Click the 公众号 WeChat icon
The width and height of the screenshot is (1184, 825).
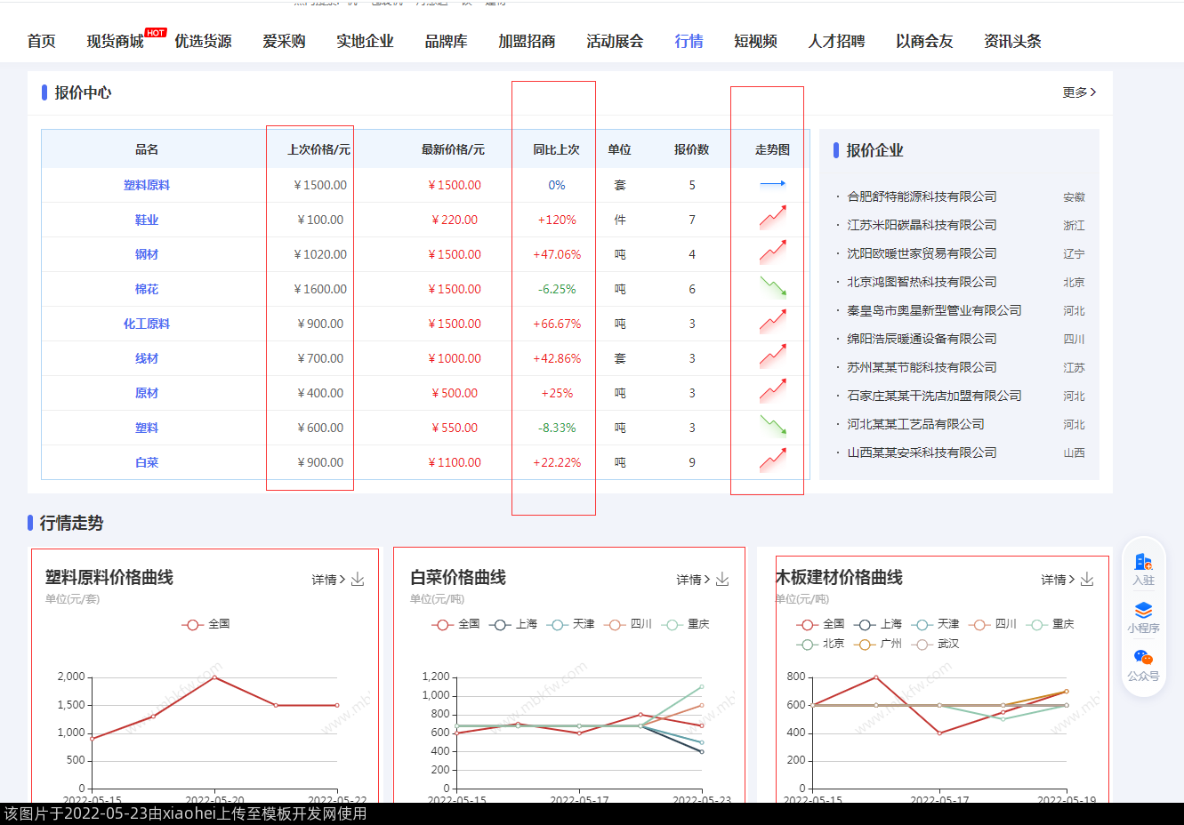(x=1143, y=664)
